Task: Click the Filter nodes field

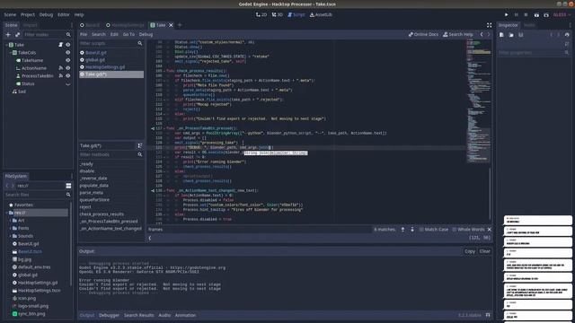Action: point(48,34)
